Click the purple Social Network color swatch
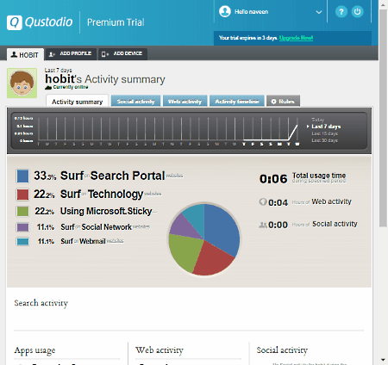The width and height of the screenshot is (388, 365). click(22, 227)
